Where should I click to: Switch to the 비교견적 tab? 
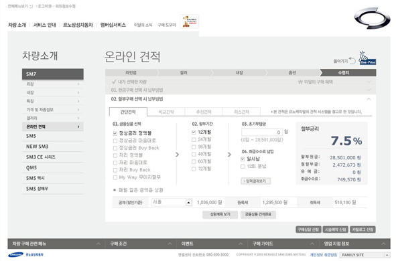tap(166, 112)
